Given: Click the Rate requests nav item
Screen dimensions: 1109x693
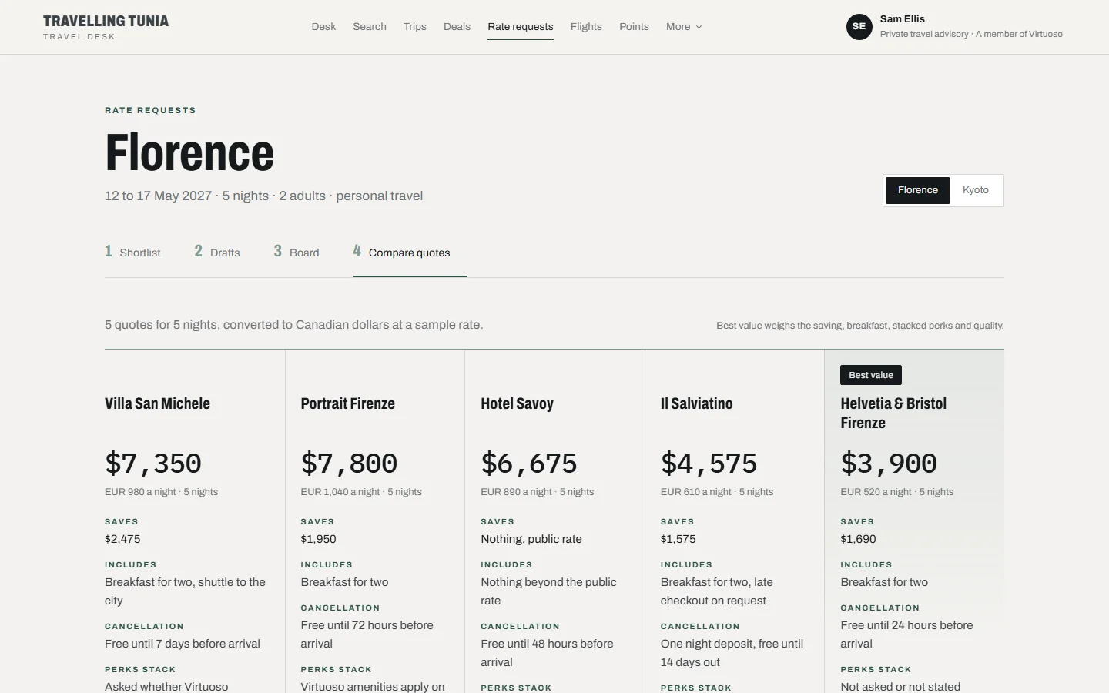Looking at the screenshot, I should [521, 26].
